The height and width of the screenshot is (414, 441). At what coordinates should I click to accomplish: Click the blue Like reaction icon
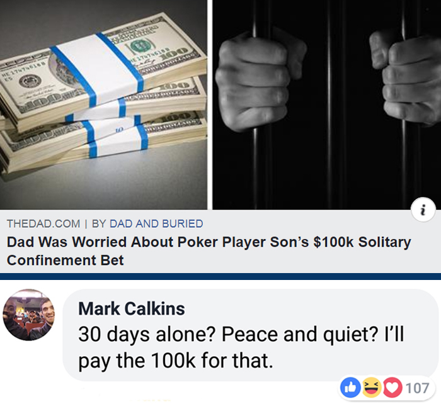click(350, 388)
